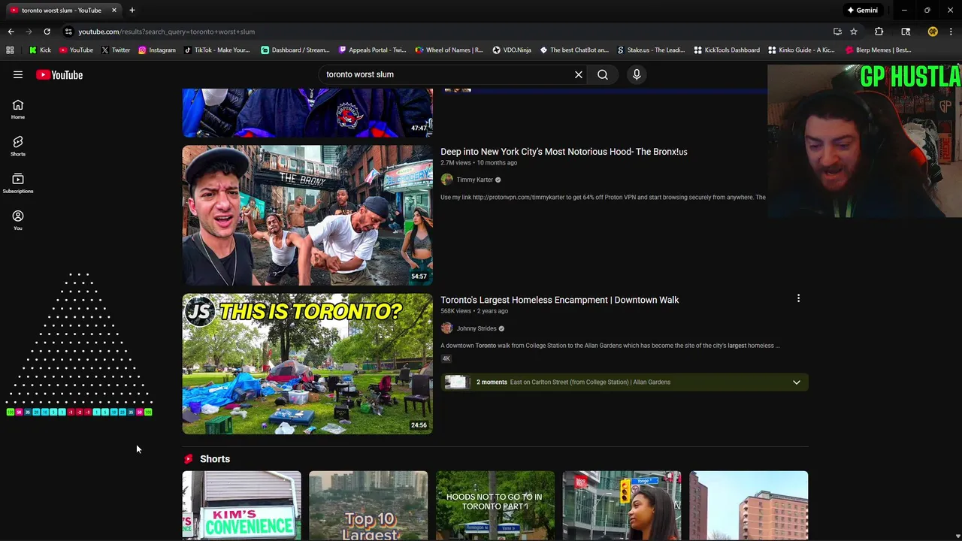
Task: Open the You section in sidebar
Action: 18,220
